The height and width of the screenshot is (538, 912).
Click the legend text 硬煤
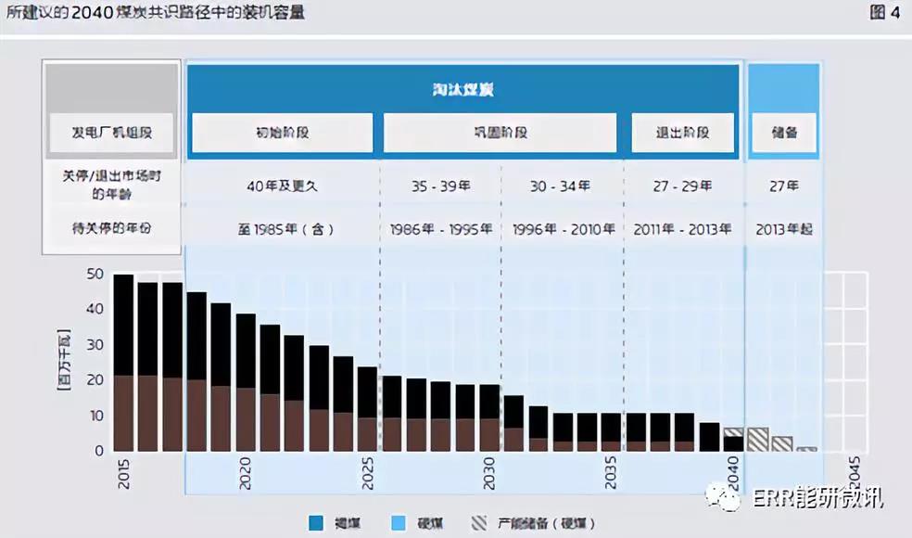click(430, 523)
